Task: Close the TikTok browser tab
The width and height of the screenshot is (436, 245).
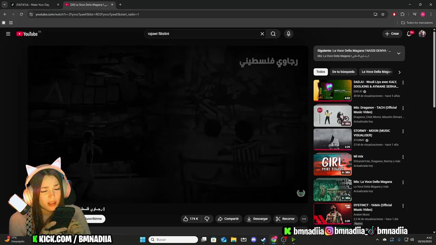Action: click(x=58, y=5)
